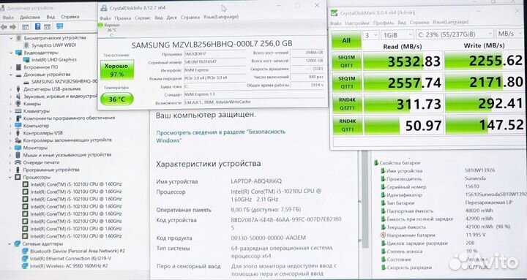Image resolution: width=527 pixels, height=280 pixels.
Task: Collapse the Сетевые адаптеры tree node
Action: tap(10, 243)
